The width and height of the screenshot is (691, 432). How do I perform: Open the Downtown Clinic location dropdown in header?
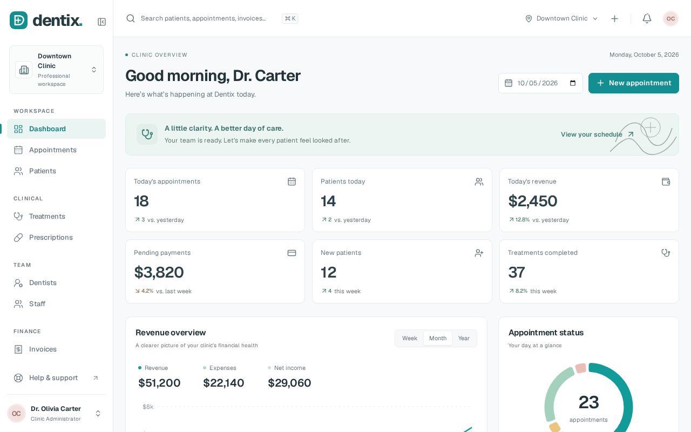coord(561,18)
